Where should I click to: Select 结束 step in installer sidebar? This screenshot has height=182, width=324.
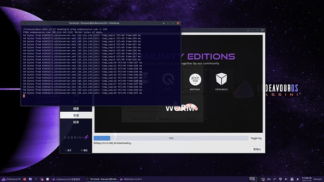76,122
